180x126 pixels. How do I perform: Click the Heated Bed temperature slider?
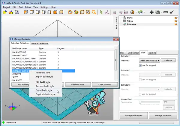click(x=140, y=102)
